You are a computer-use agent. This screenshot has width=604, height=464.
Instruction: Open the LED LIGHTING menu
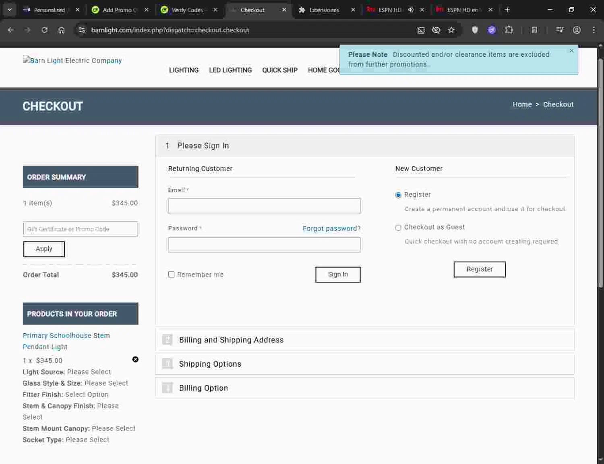click(x=230, y=70)
